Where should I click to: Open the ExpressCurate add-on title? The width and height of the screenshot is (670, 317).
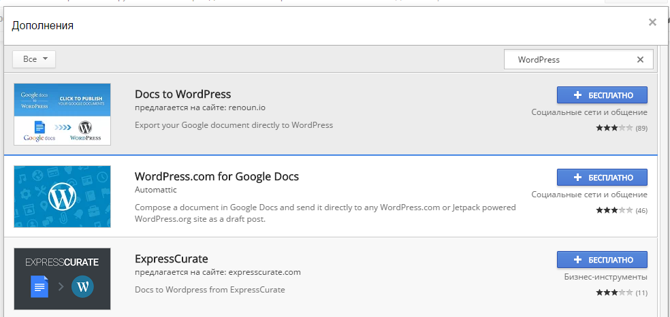pos(172,258)
